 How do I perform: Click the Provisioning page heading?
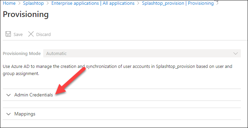pyautogui.click(x=26, y=14)
